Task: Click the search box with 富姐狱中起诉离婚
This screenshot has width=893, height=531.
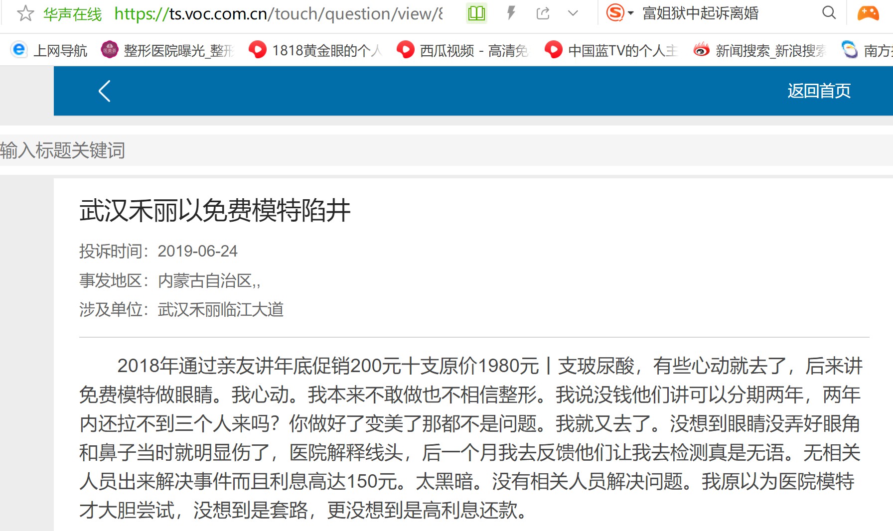Action: [x=701, y=13]
